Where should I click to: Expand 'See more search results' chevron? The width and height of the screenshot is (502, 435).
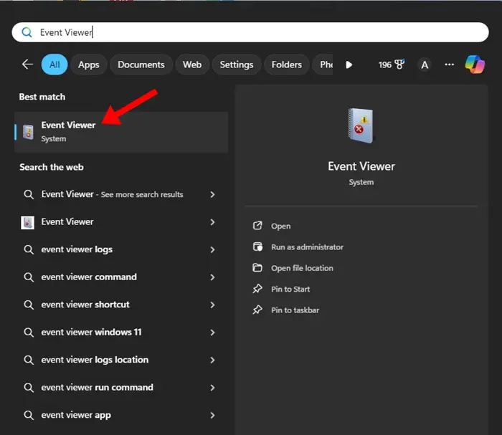(x=212, y=194)
